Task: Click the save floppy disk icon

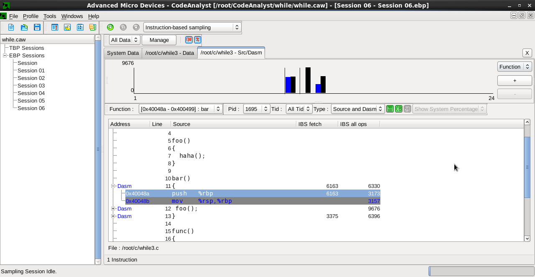Action: [x=37, y=27]
